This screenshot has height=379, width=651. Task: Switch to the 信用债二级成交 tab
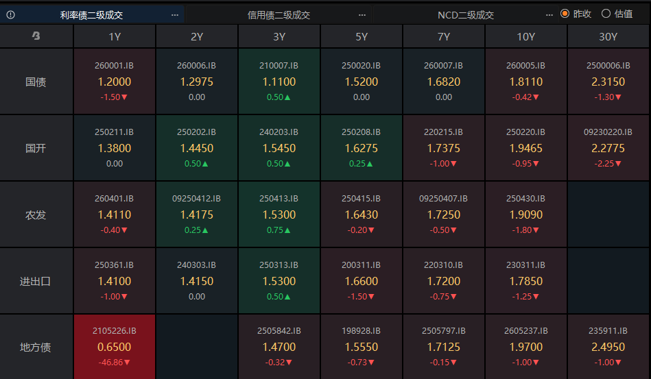[279, 14]
